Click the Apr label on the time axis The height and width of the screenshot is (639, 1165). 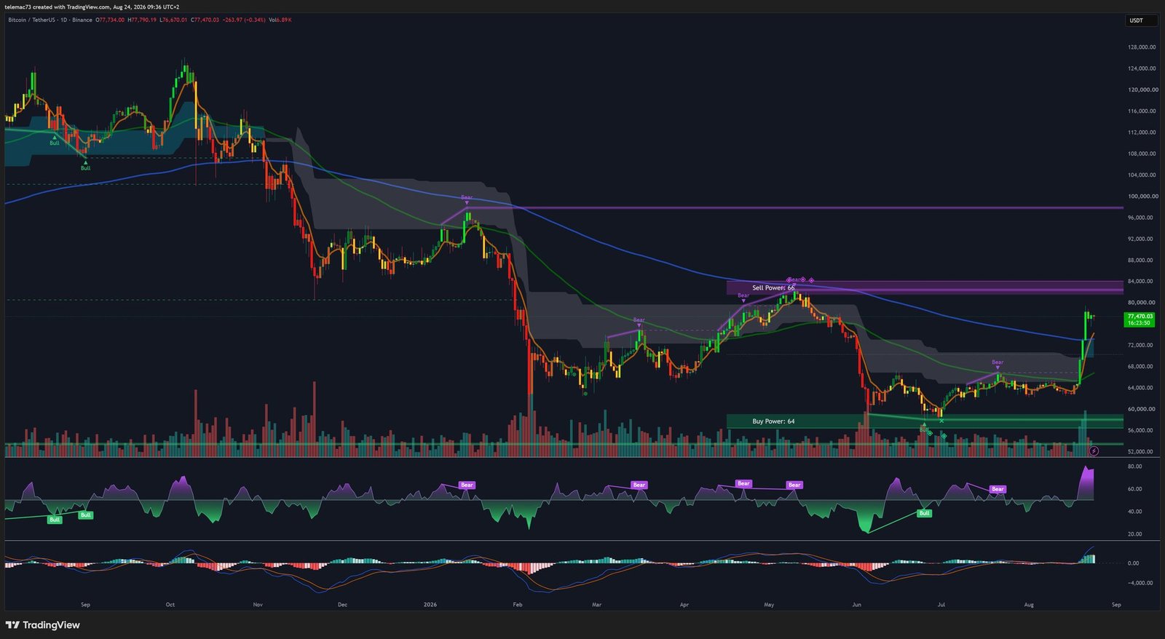click(x=684, y=605)
